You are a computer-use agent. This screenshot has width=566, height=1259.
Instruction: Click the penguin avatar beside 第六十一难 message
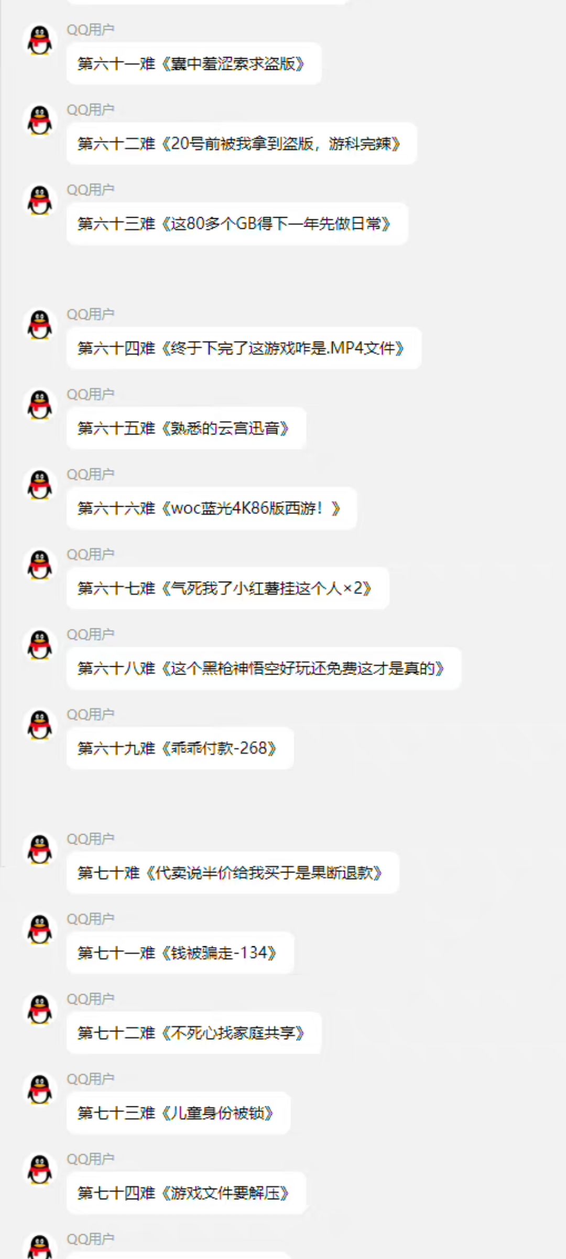[x=40, y=40]
